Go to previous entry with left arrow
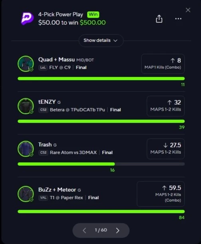201x244 pixels. click(x=84, y=230)
